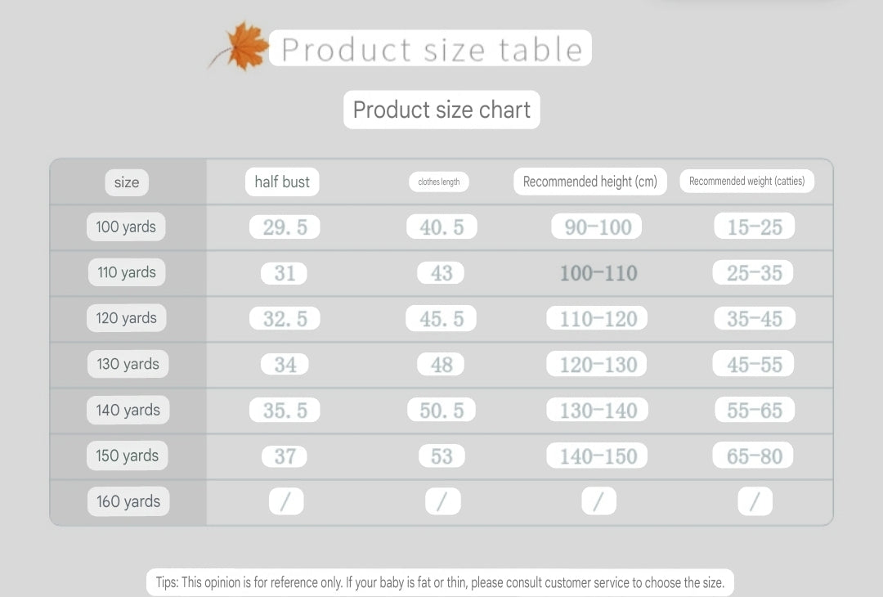Screen dimensions: 883x597
Task: Click the maple leaf icon
Action: point(242,47)
